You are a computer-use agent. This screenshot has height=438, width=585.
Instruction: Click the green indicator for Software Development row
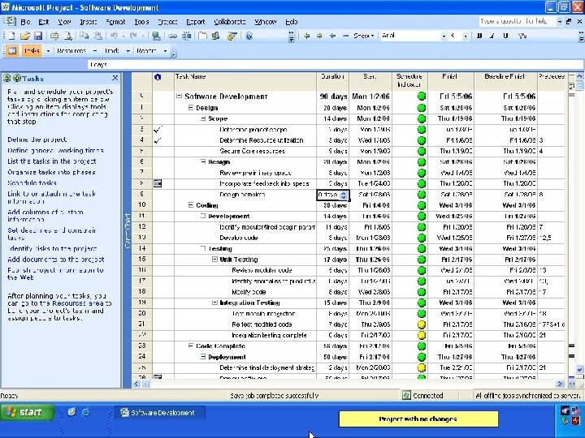(x=422, y=97)
